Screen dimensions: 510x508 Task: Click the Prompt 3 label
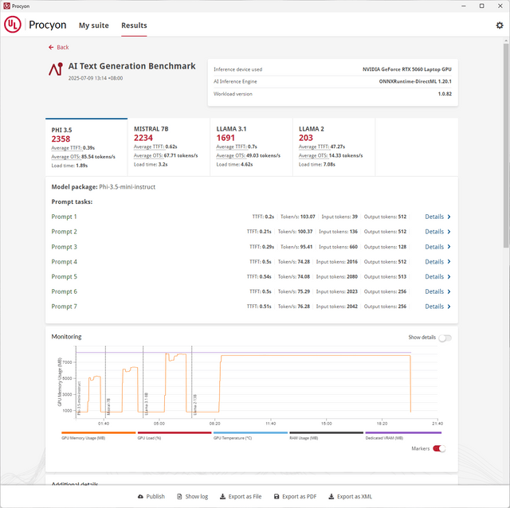[64, 247]
